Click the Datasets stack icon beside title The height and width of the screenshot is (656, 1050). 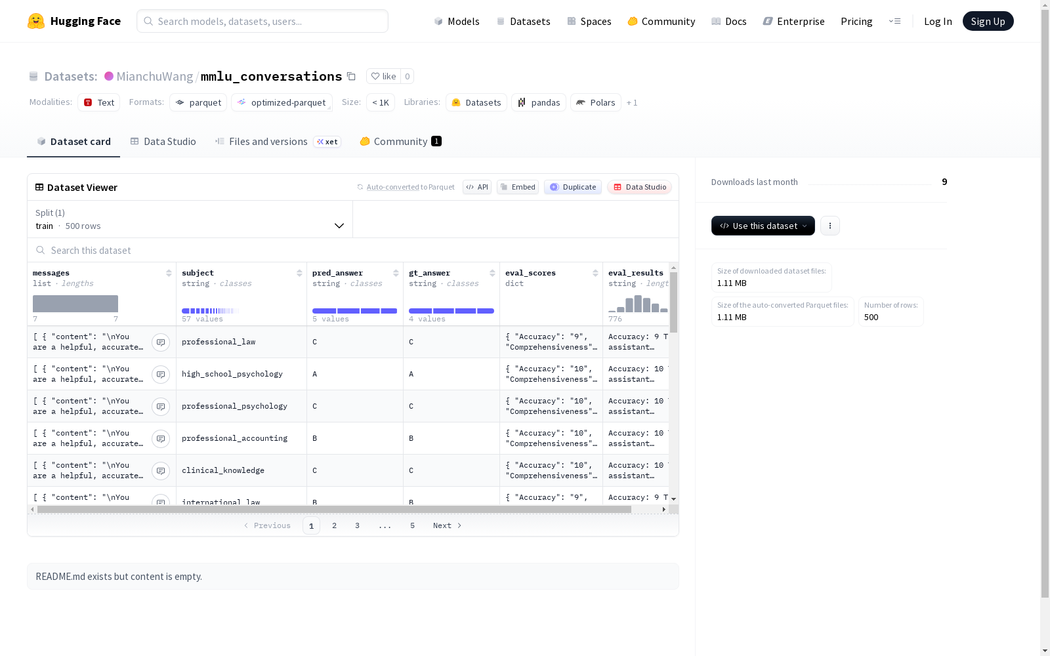pos(33,77)
